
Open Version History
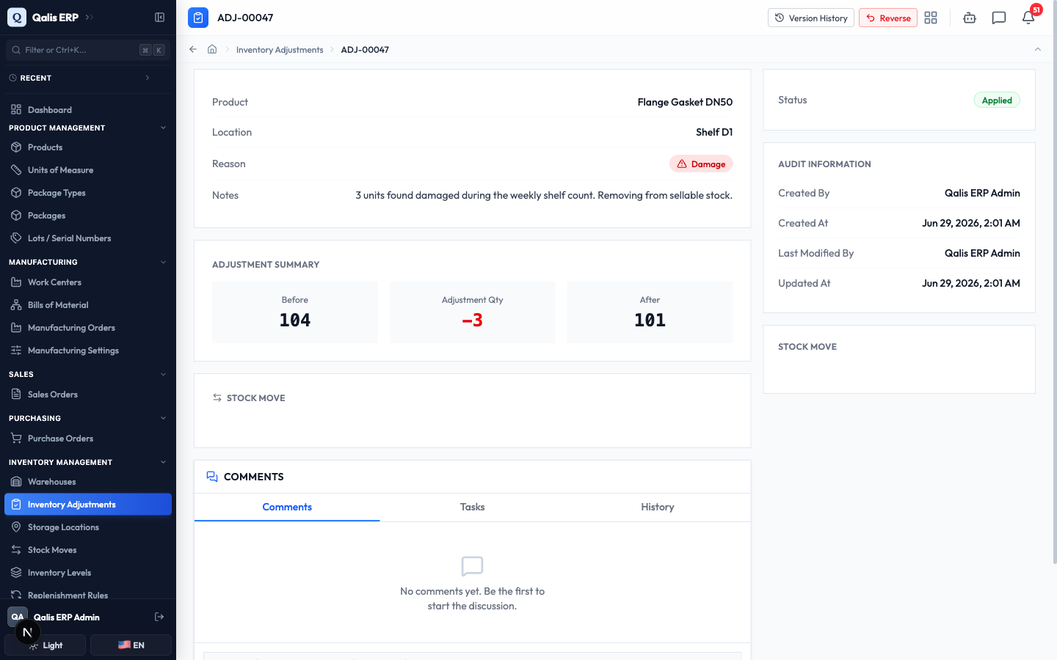click(x=811, y=18)
